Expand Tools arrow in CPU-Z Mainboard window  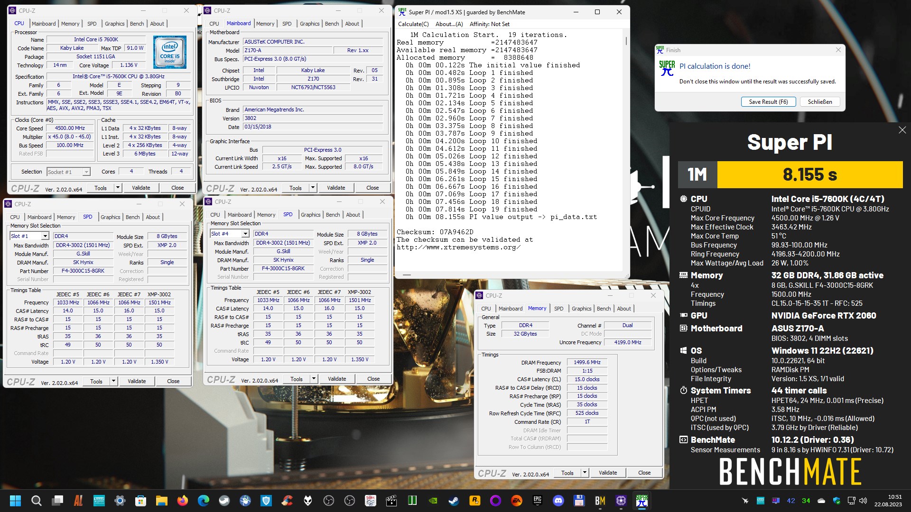pos(313,188)
